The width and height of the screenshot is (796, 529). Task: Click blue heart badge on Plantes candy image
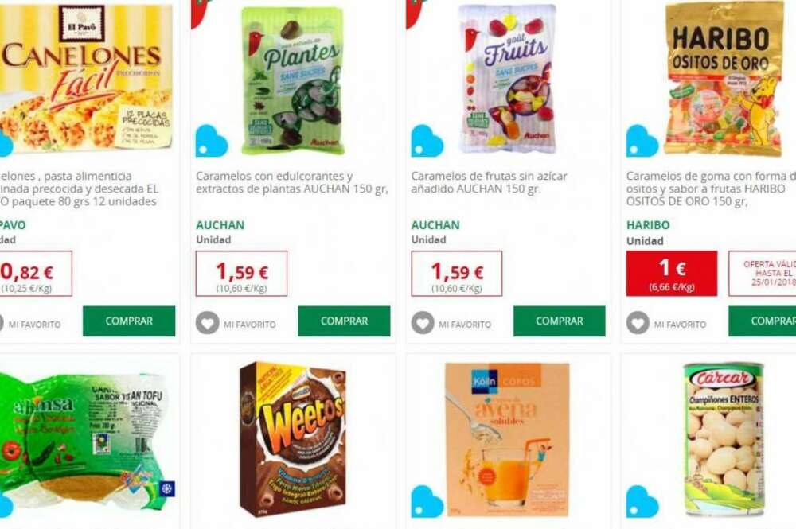[212, 141]
